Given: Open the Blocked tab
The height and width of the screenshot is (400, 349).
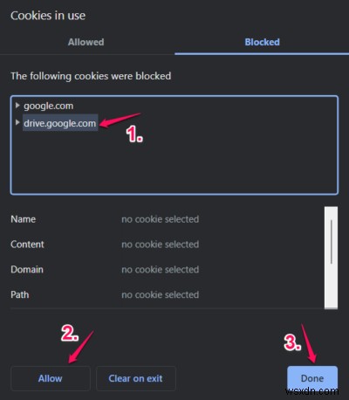Looking at the screenshot, I should tap(262, 42).
